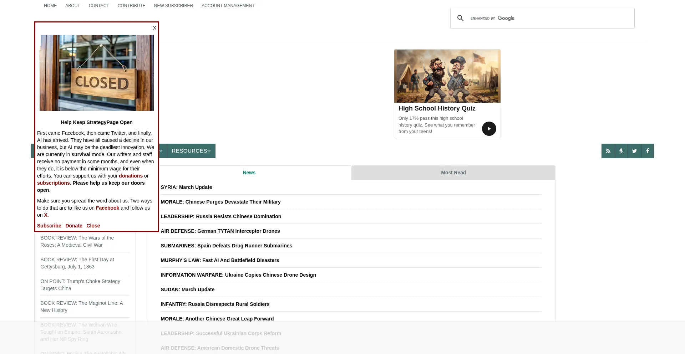Screen dimensions: 685x354
Task: Open ABOUT in top menu
Action: 73,6
